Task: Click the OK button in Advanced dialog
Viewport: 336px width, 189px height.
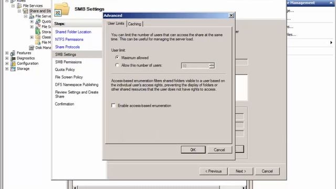Action: coord(193,150)
